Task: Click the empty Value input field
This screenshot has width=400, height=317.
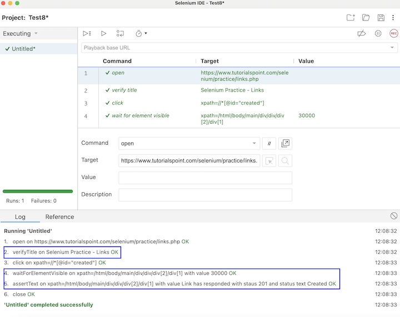Action: 205,178
